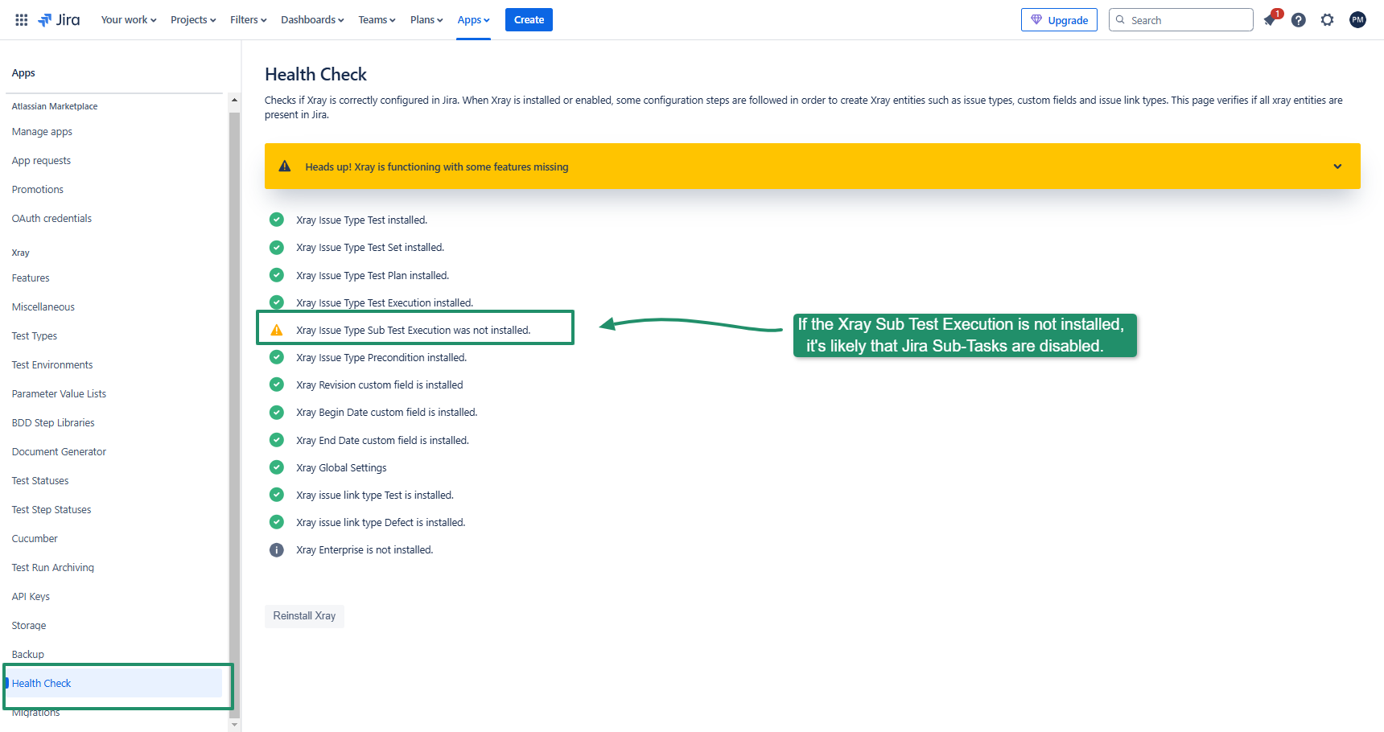Open Test Environments in sidebar

52,365
